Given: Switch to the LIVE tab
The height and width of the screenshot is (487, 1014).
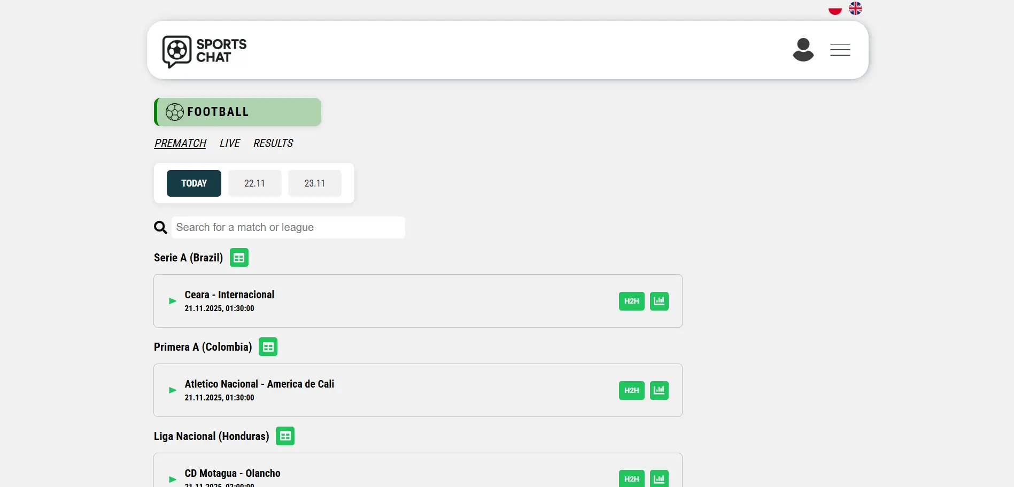Looking at the screenshot, I should click(x=229, y=143).
